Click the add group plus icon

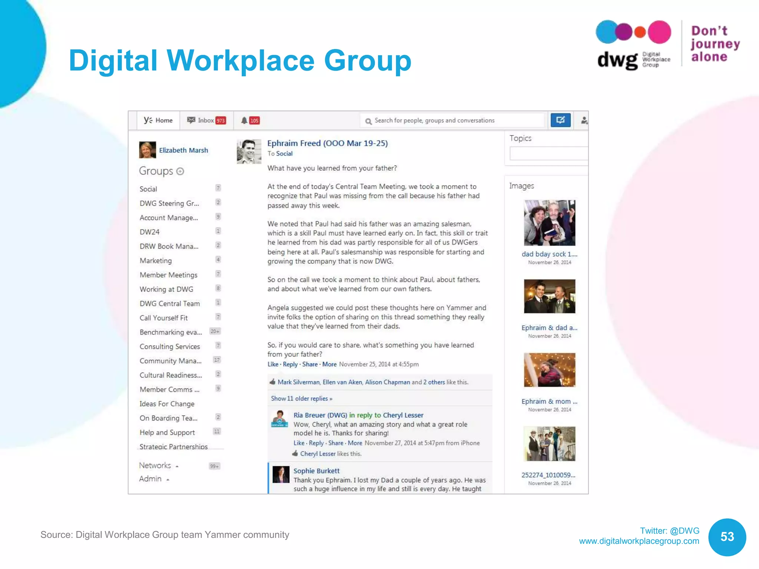(180, 171)
